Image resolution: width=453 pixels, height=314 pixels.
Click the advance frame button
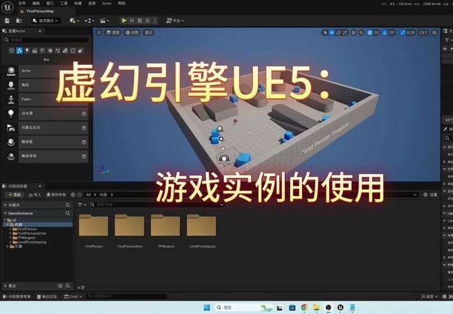pyautogui.click(x=132, y=21)
